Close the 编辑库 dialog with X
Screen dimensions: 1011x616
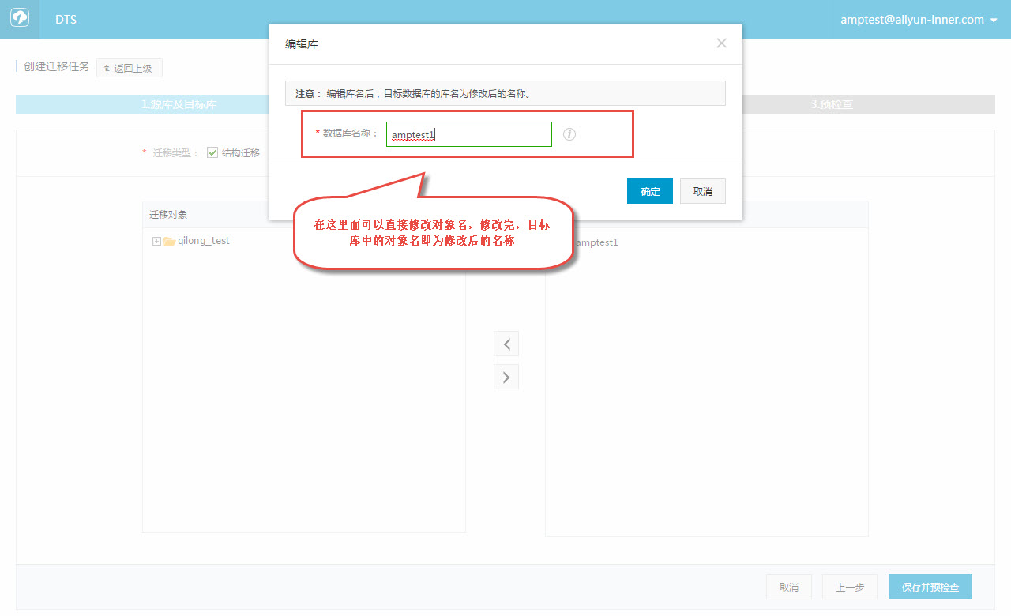tap(721, 43)
